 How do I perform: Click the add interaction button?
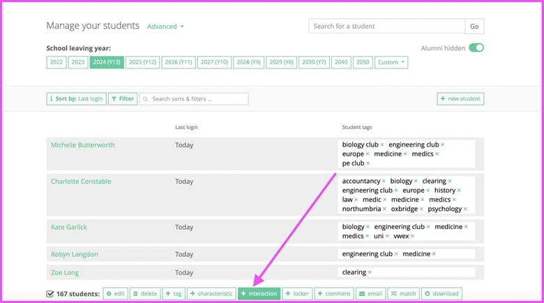tap(259, 294)
